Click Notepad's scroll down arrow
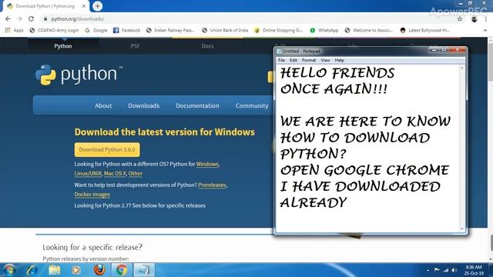Screen dimensions: 493x277 (x=462, y=229)
